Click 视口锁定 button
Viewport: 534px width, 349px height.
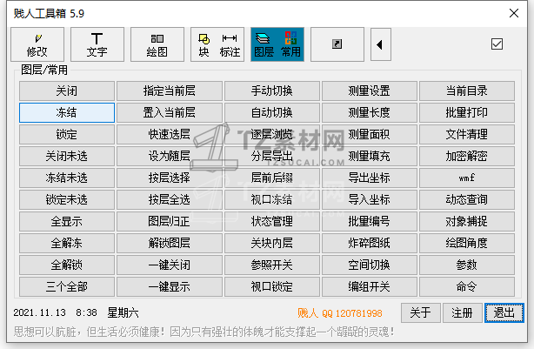pos(272,287)
